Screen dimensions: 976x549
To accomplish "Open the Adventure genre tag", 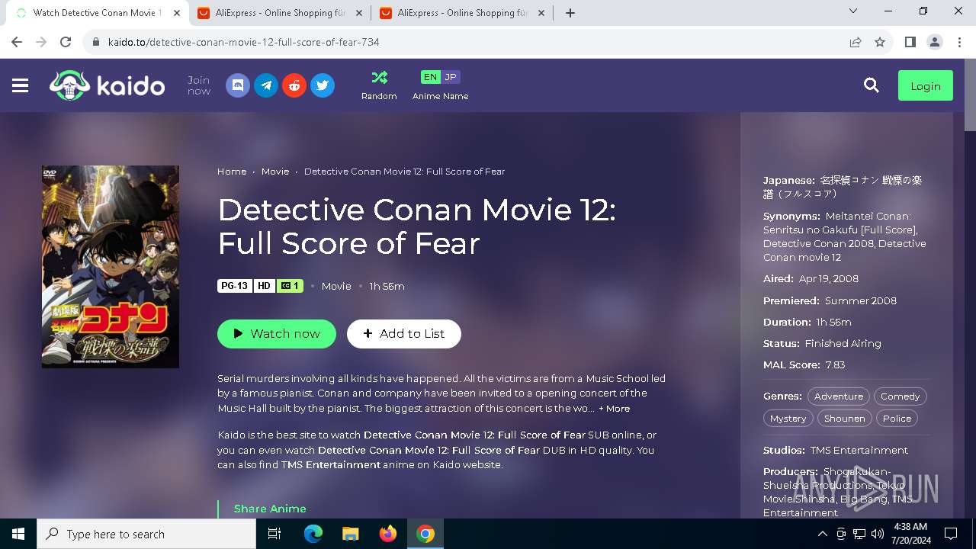I will click(839, 396).
